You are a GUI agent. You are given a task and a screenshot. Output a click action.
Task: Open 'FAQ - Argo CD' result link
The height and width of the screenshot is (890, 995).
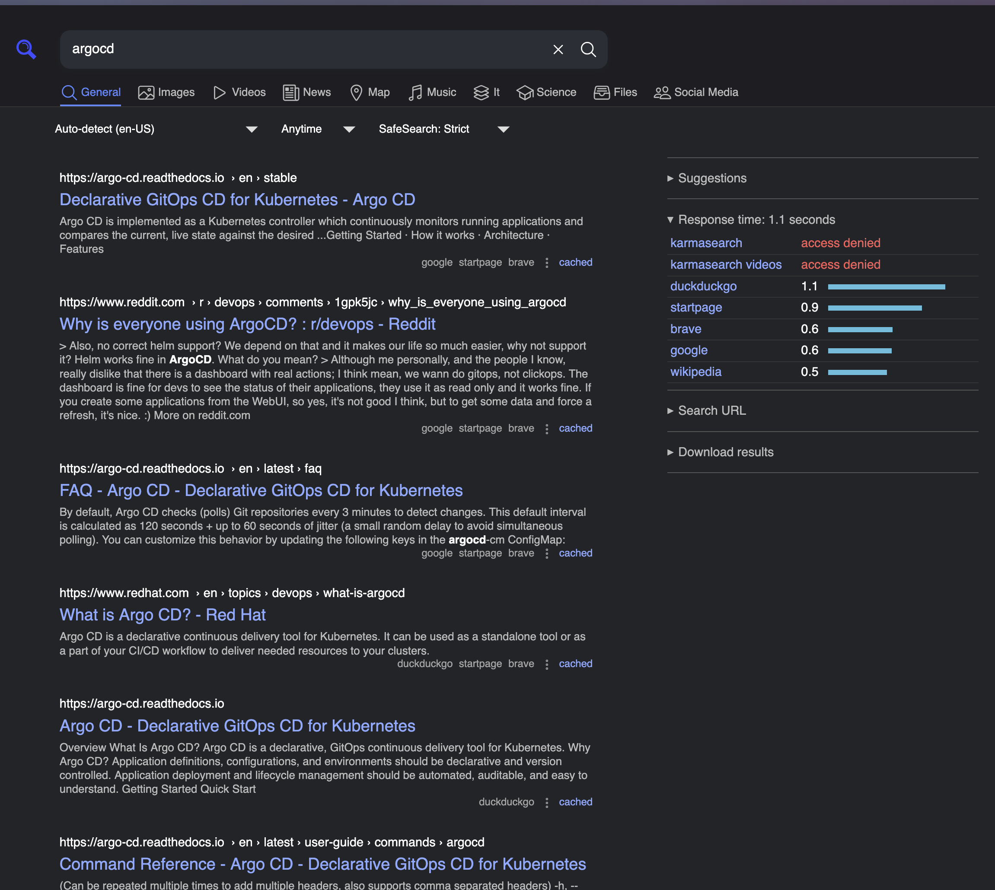click(x=261, y=490)
